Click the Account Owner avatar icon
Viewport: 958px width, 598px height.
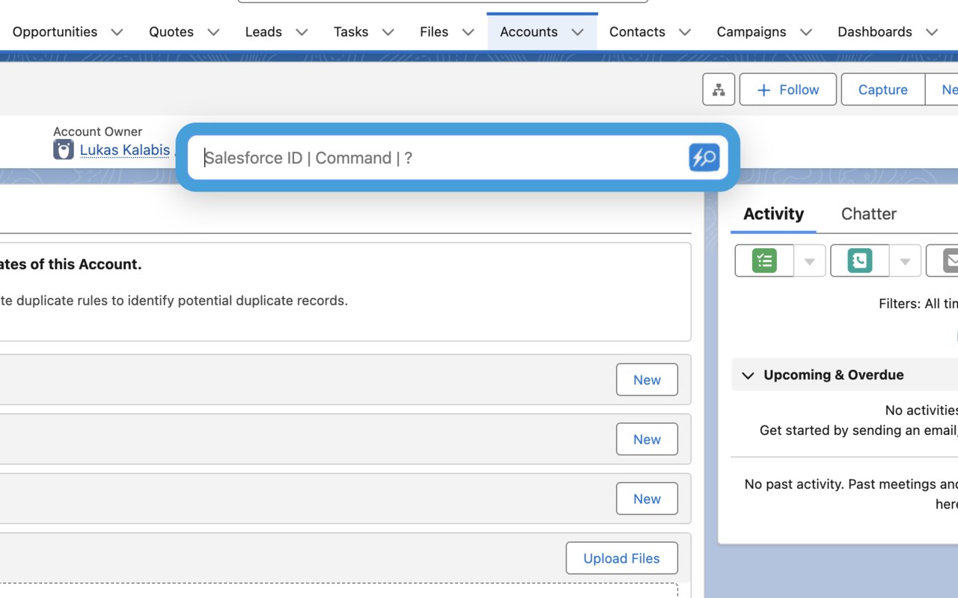tap(64, 149)
